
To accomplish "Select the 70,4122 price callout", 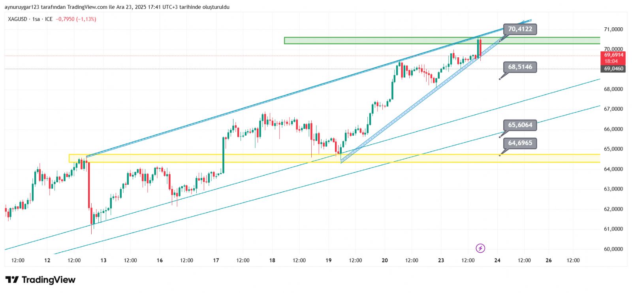I will pyautogui.click(x=520, y=29).
